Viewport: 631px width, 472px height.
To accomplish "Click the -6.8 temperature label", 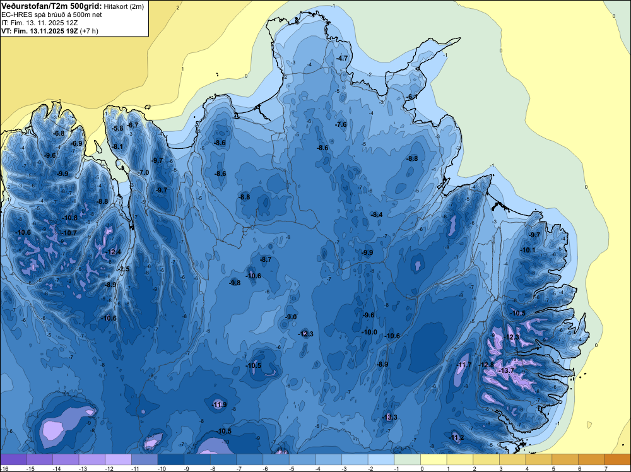I will pos(59,134).
